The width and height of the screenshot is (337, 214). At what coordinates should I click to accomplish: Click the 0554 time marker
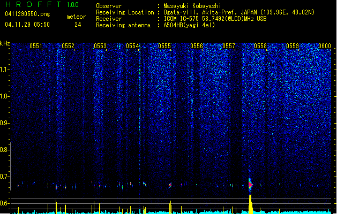[x=132, y=46]
